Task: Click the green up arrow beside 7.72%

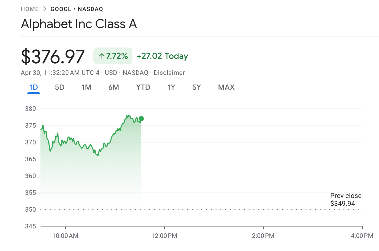Action: pos(102,56)
